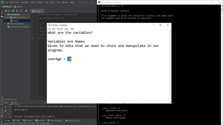Expand the venv folder node
The height and width of the screenshot is (125, 223).
(8, 18)
